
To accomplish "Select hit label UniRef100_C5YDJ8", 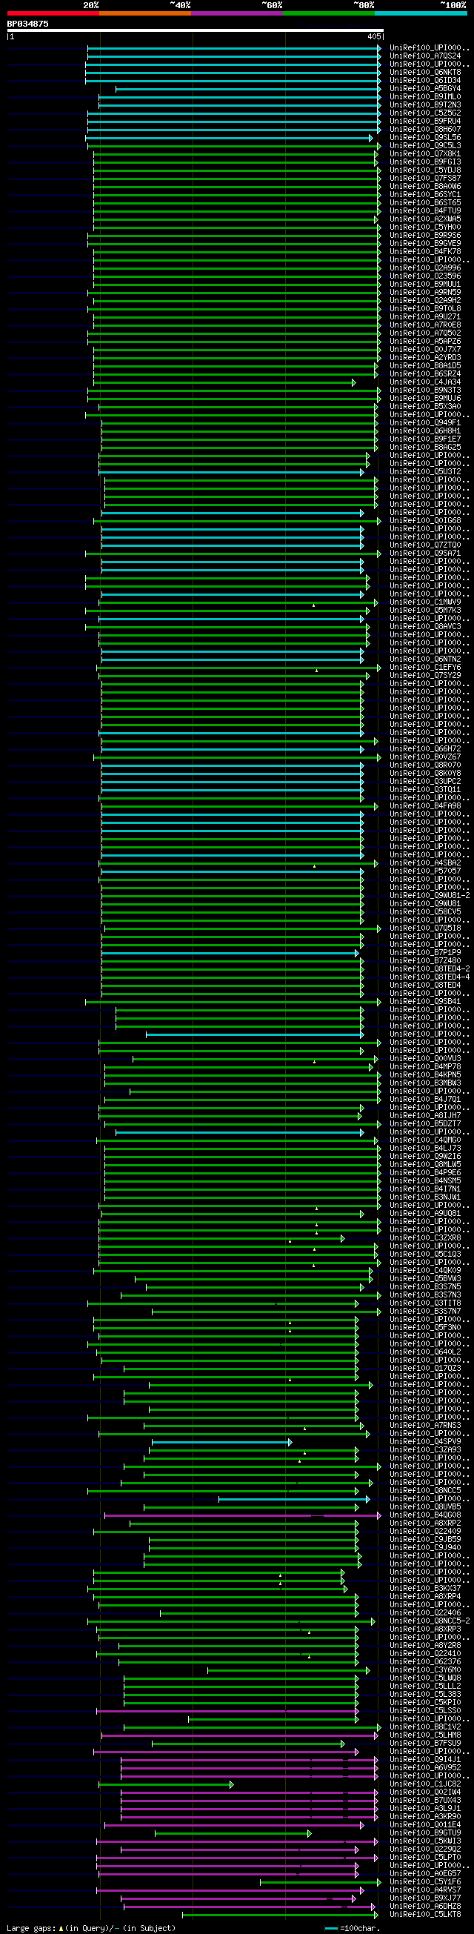I will click(x=425, y=170).
